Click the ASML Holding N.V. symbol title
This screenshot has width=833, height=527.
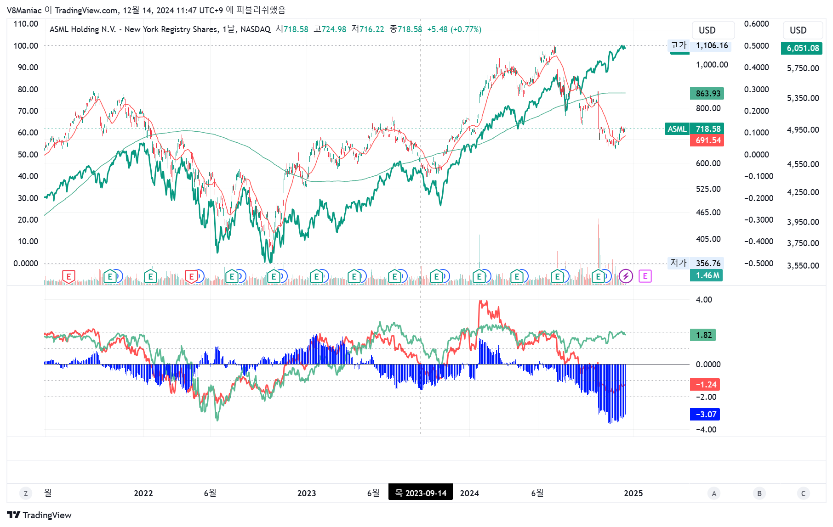pos(83,29)
